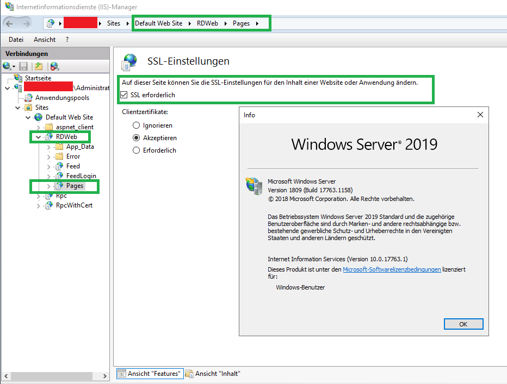Click the horizontal scrollbar thumb in tree
The image size is (507, 384).
click(x=52, y=376)
